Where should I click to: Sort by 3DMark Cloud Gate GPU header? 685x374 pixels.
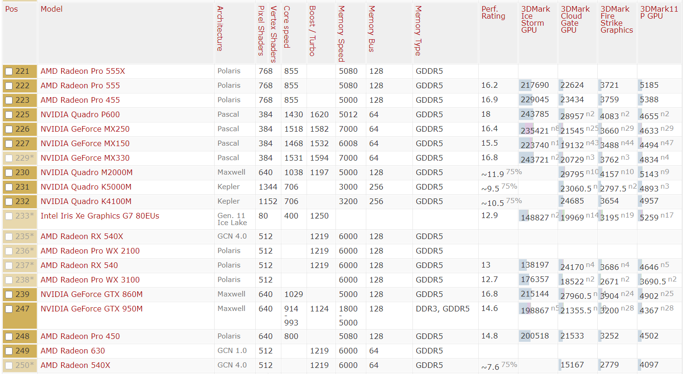(x=575, y=20)
